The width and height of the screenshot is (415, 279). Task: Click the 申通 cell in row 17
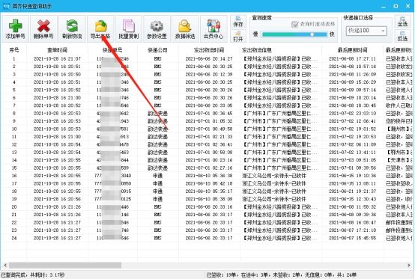point(158,183)
